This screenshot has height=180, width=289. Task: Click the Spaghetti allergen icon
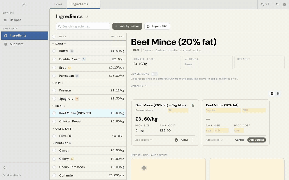[x=77, y=98]
